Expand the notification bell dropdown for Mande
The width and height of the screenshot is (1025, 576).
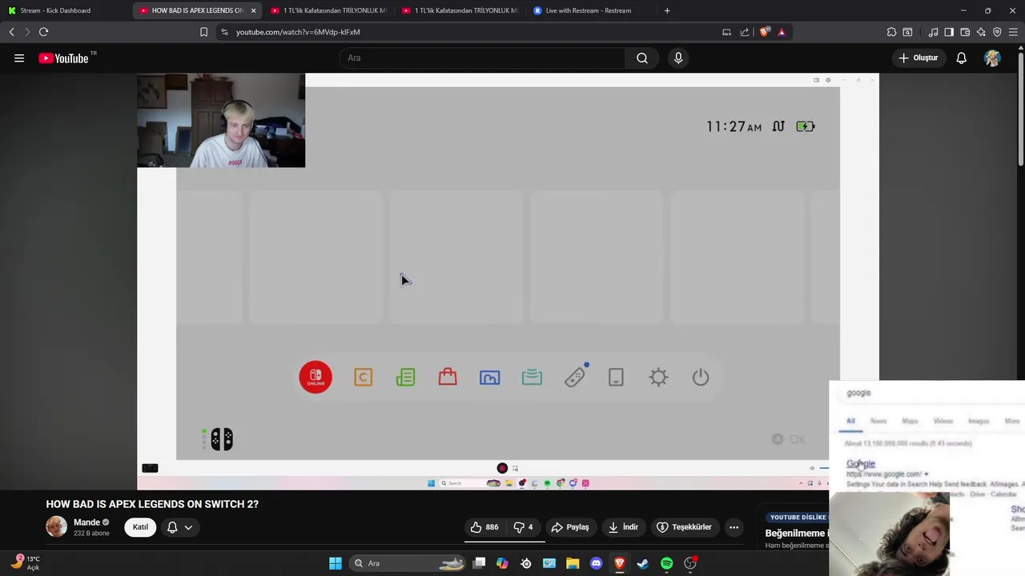(x=179, y=527)
